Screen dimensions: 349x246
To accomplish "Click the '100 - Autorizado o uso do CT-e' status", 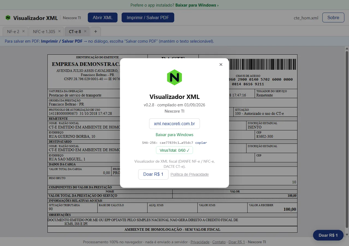I will (x=259, y=113).
